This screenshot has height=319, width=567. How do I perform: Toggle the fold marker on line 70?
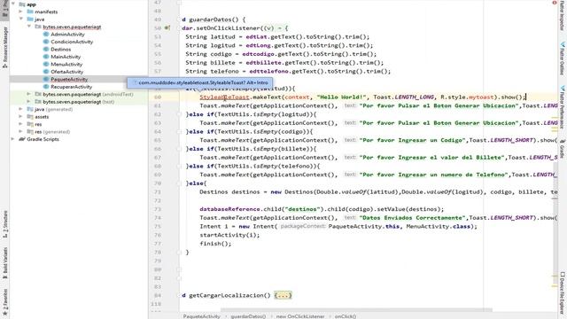click(179, 183)
